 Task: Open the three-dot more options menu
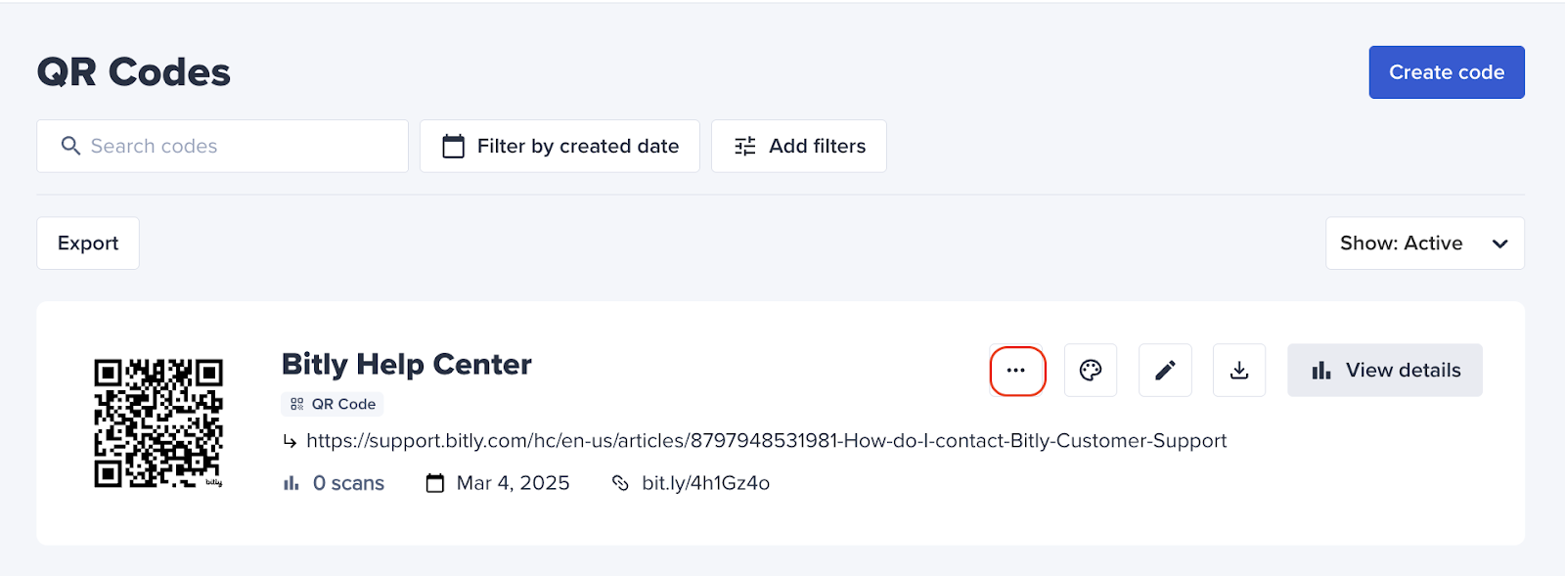pos(1017,371)
